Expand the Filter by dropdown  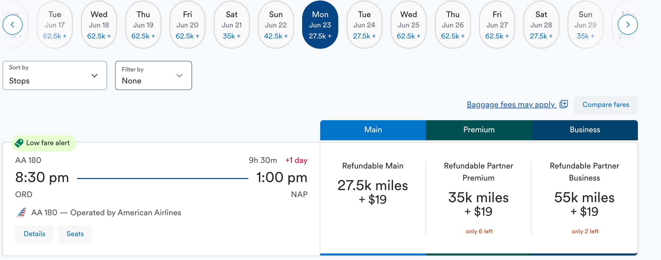[x=153, y=75]
